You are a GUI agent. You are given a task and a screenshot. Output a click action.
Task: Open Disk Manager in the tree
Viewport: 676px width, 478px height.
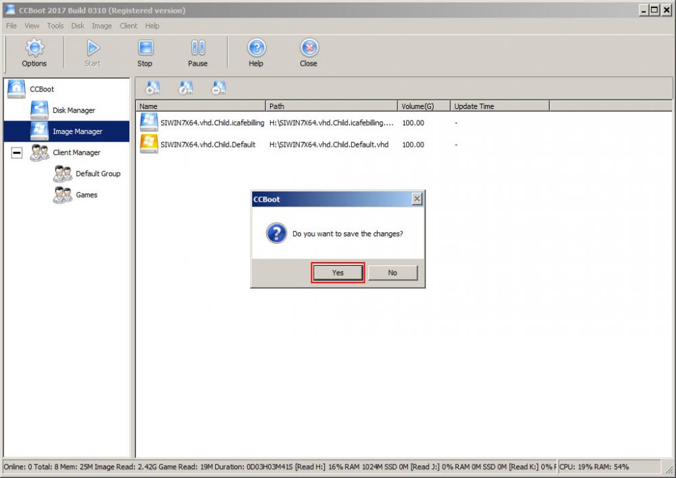[74, 110]
